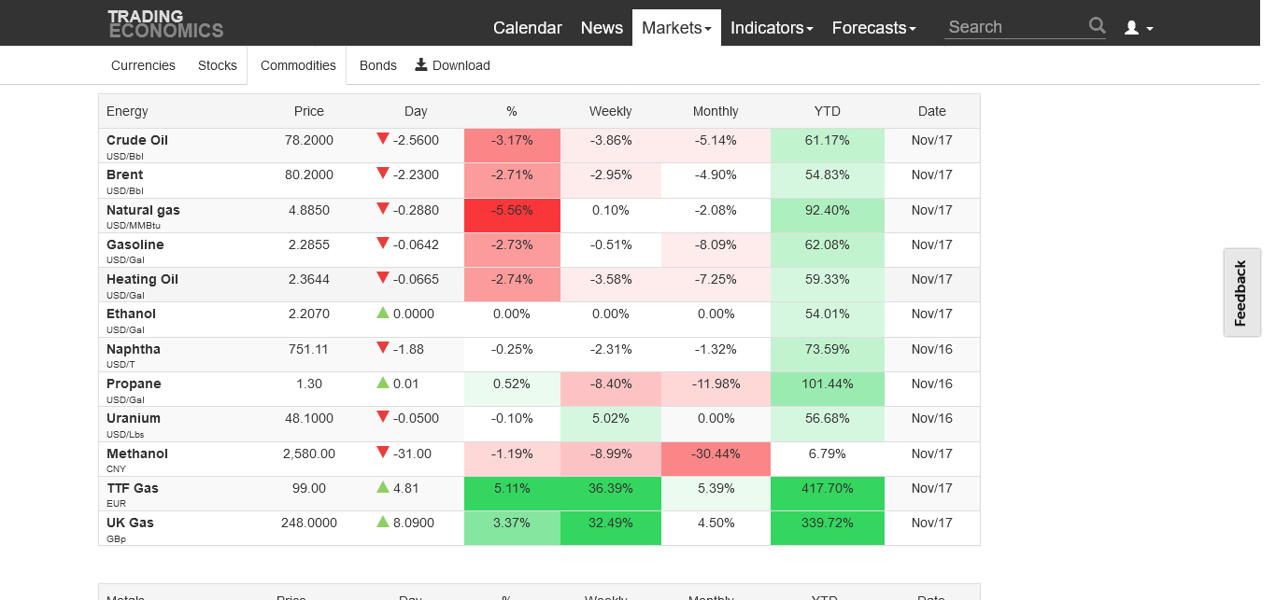Click the search magnifier icon
Viewport: 1276px width, 600px height.
pyautogui.click(x=1097, y=26)
